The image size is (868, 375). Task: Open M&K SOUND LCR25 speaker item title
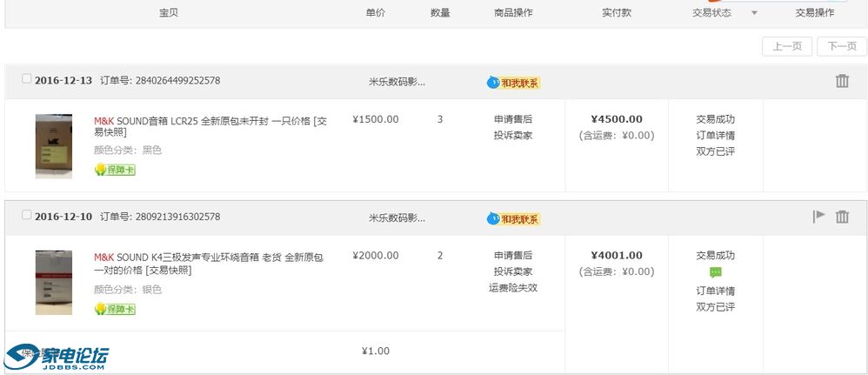(210, 126)
